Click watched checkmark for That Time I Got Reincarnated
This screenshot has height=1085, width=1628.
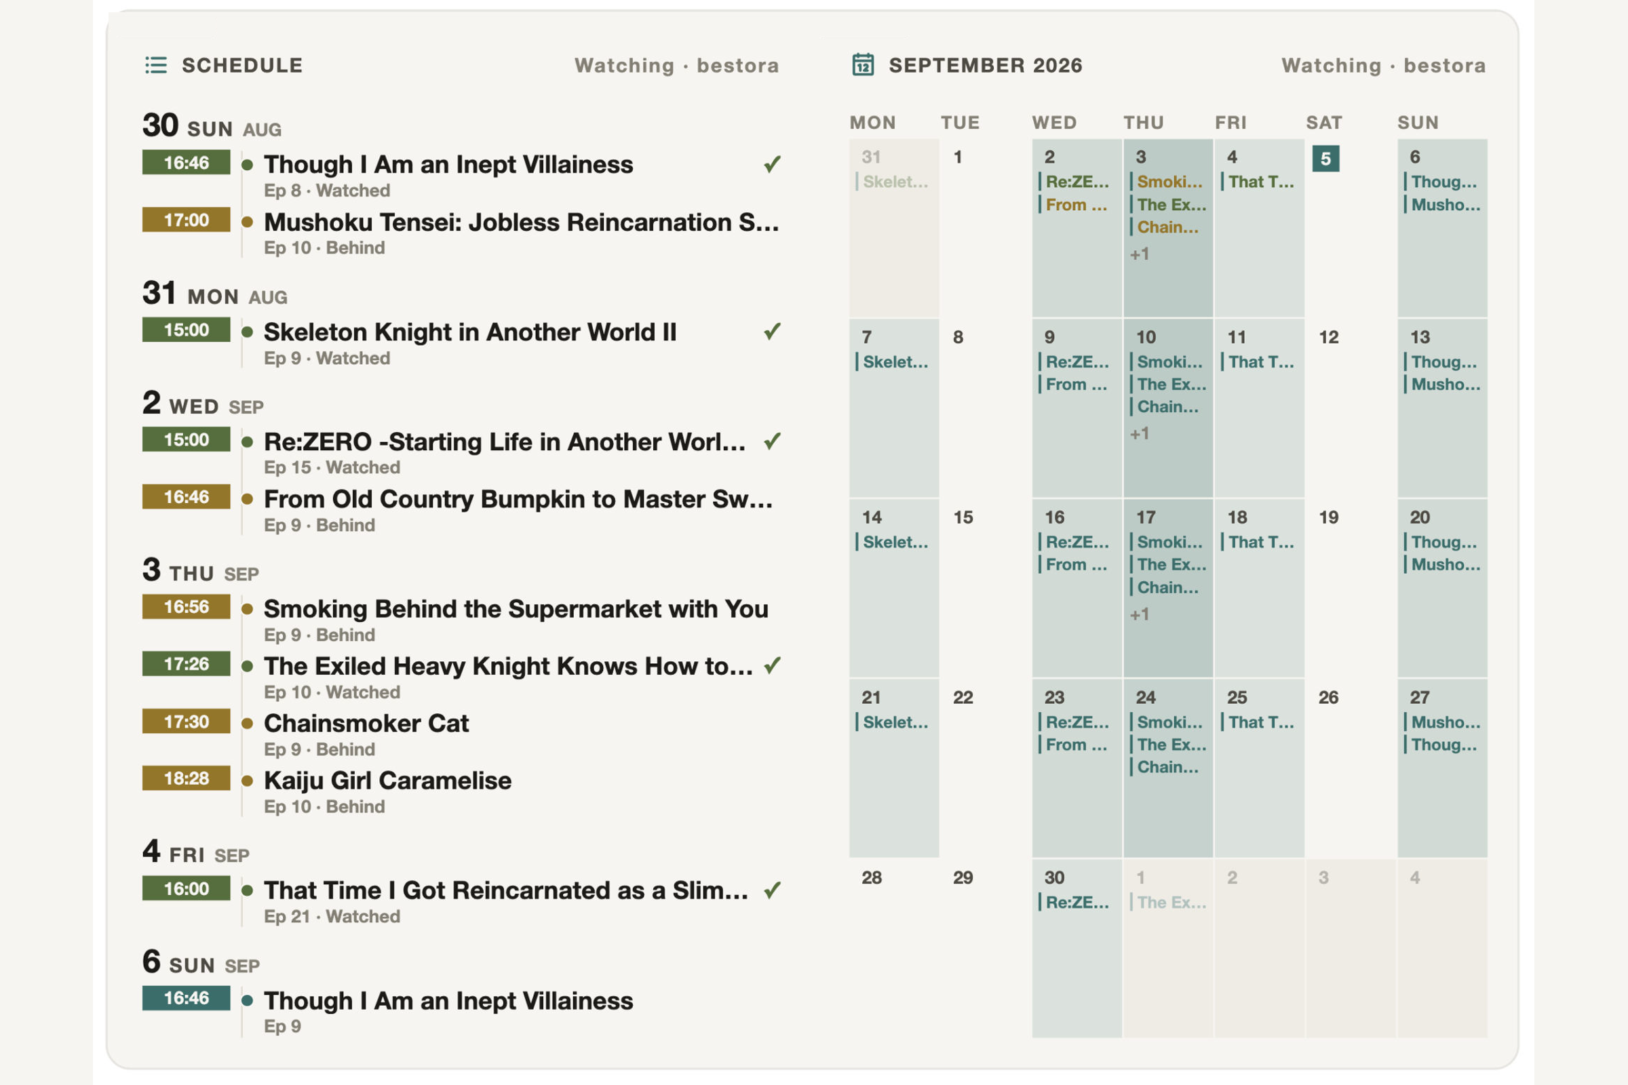(773, 890)
